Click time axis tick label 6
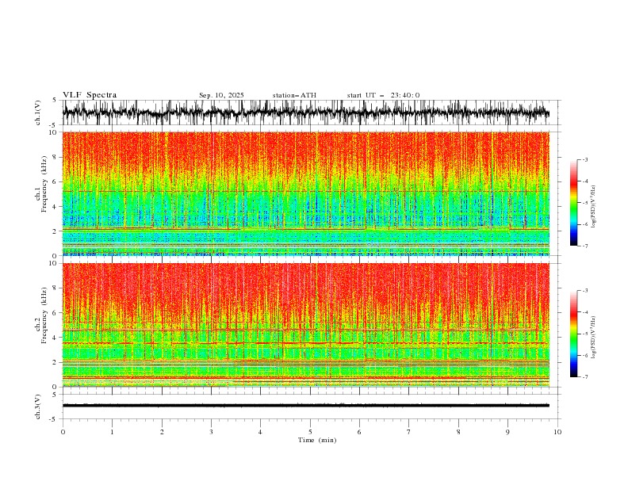The width and height of the screenshot is (628, 485). coord(359,432)
